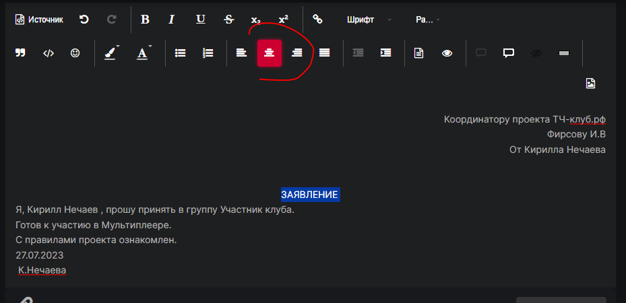This screenshot has width=626, height=303.
Task: Open text color dropdown
Action: pyautogui.click(x=144, y=53)
